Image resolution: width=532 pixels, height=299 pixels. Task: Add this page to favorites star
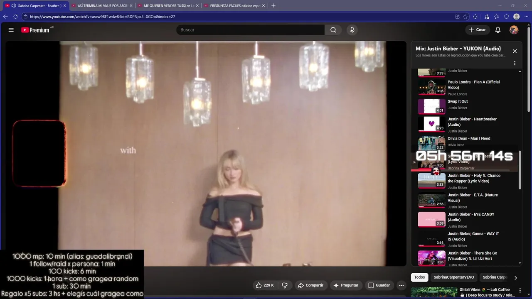[x=465, y=17]
